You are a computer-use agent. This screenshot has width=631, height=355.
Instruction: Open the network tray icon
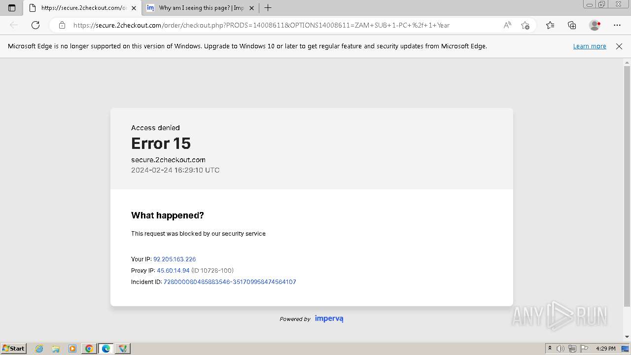(x=572, y=349)
